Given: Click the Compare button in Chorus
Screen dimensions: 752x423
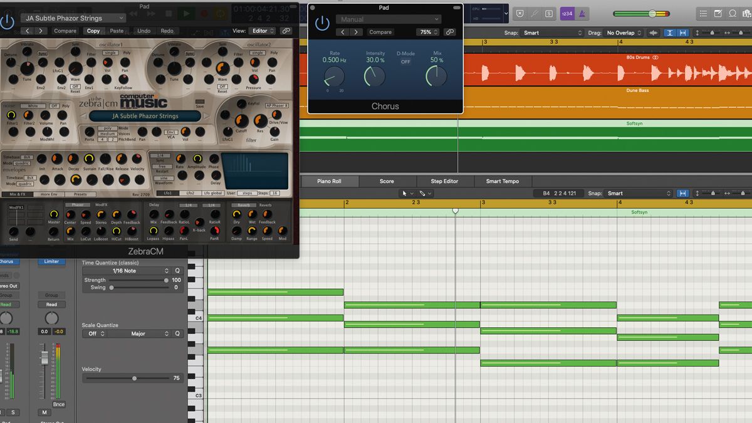Looking at the screenshot, I should [381, 32].
